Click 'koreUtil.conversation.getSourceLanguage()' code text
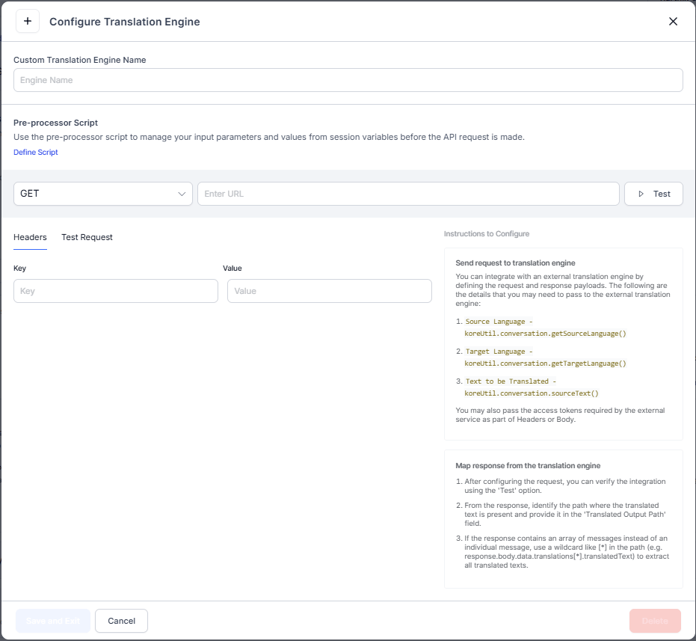 click(545, 333)
